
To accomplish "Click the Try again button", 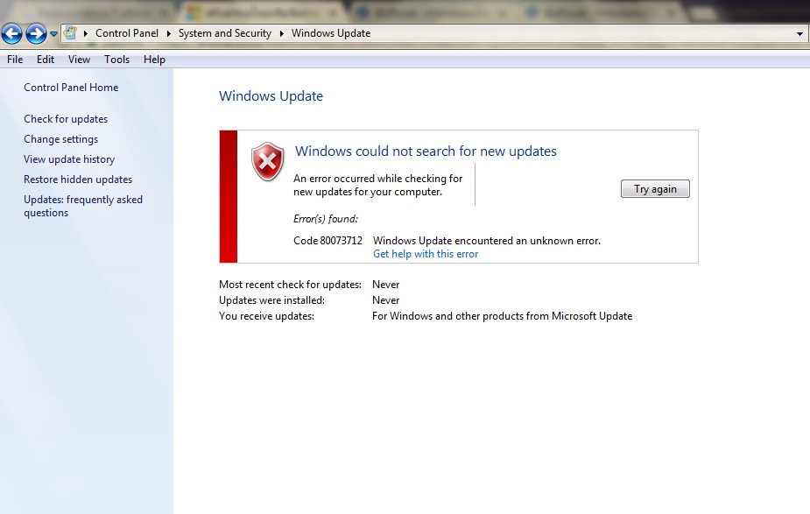I will [655, 189].
